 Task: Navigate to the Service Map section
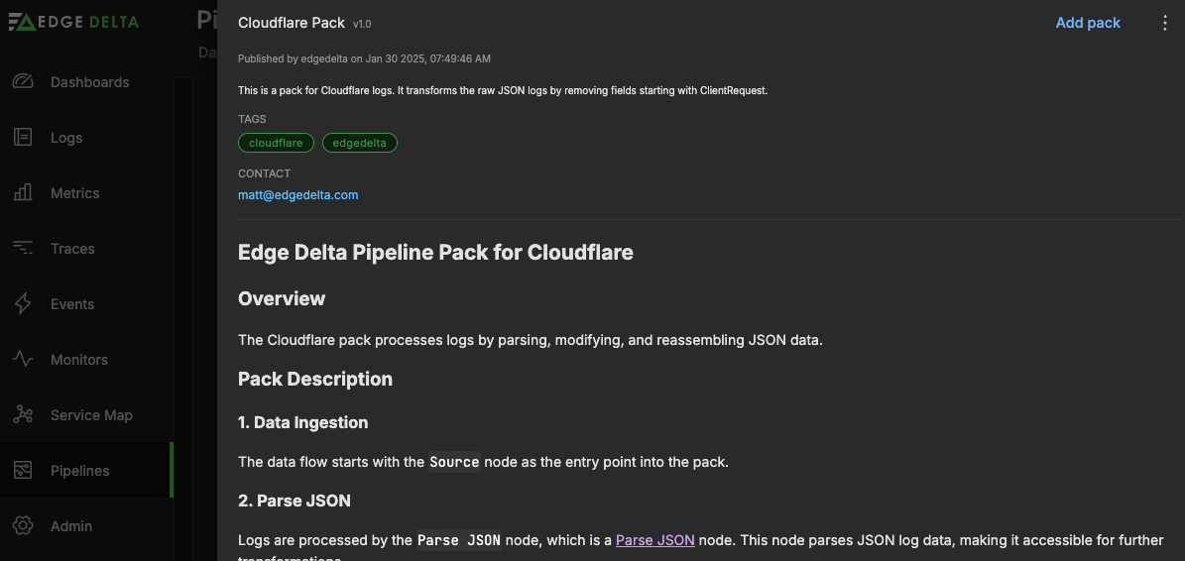91,415
